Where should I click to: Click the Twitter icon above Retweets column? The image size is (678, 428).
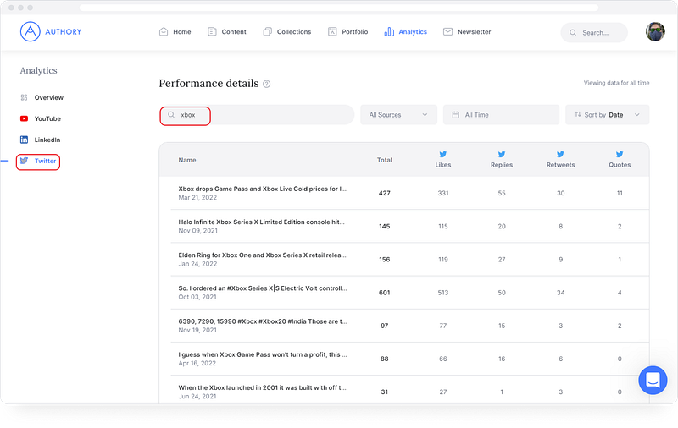560,154
